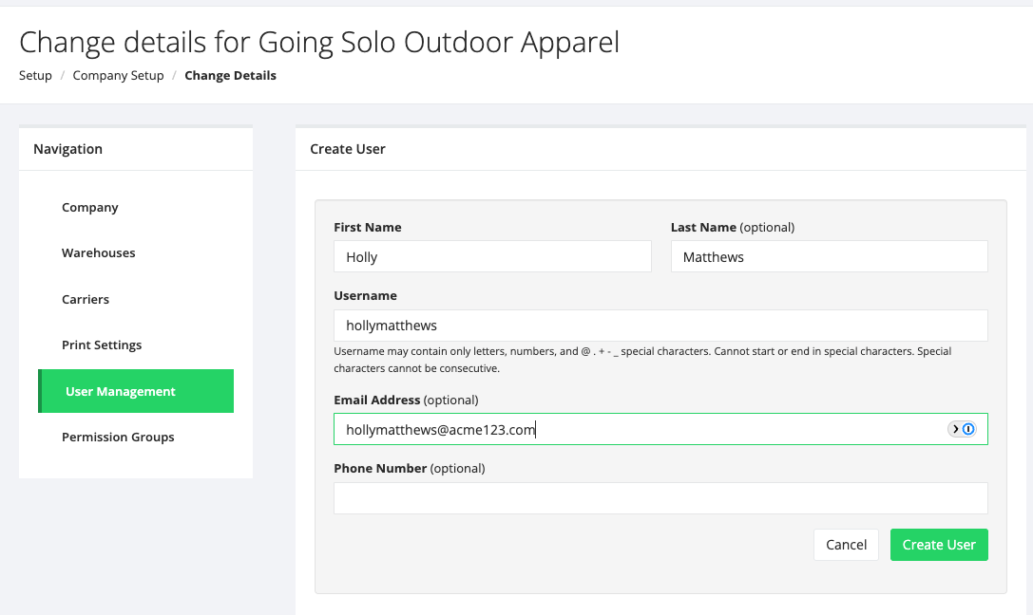1033x615 pixels.
Task: Follow the Company Setup breadcrumb link
Action: (119, 76)
